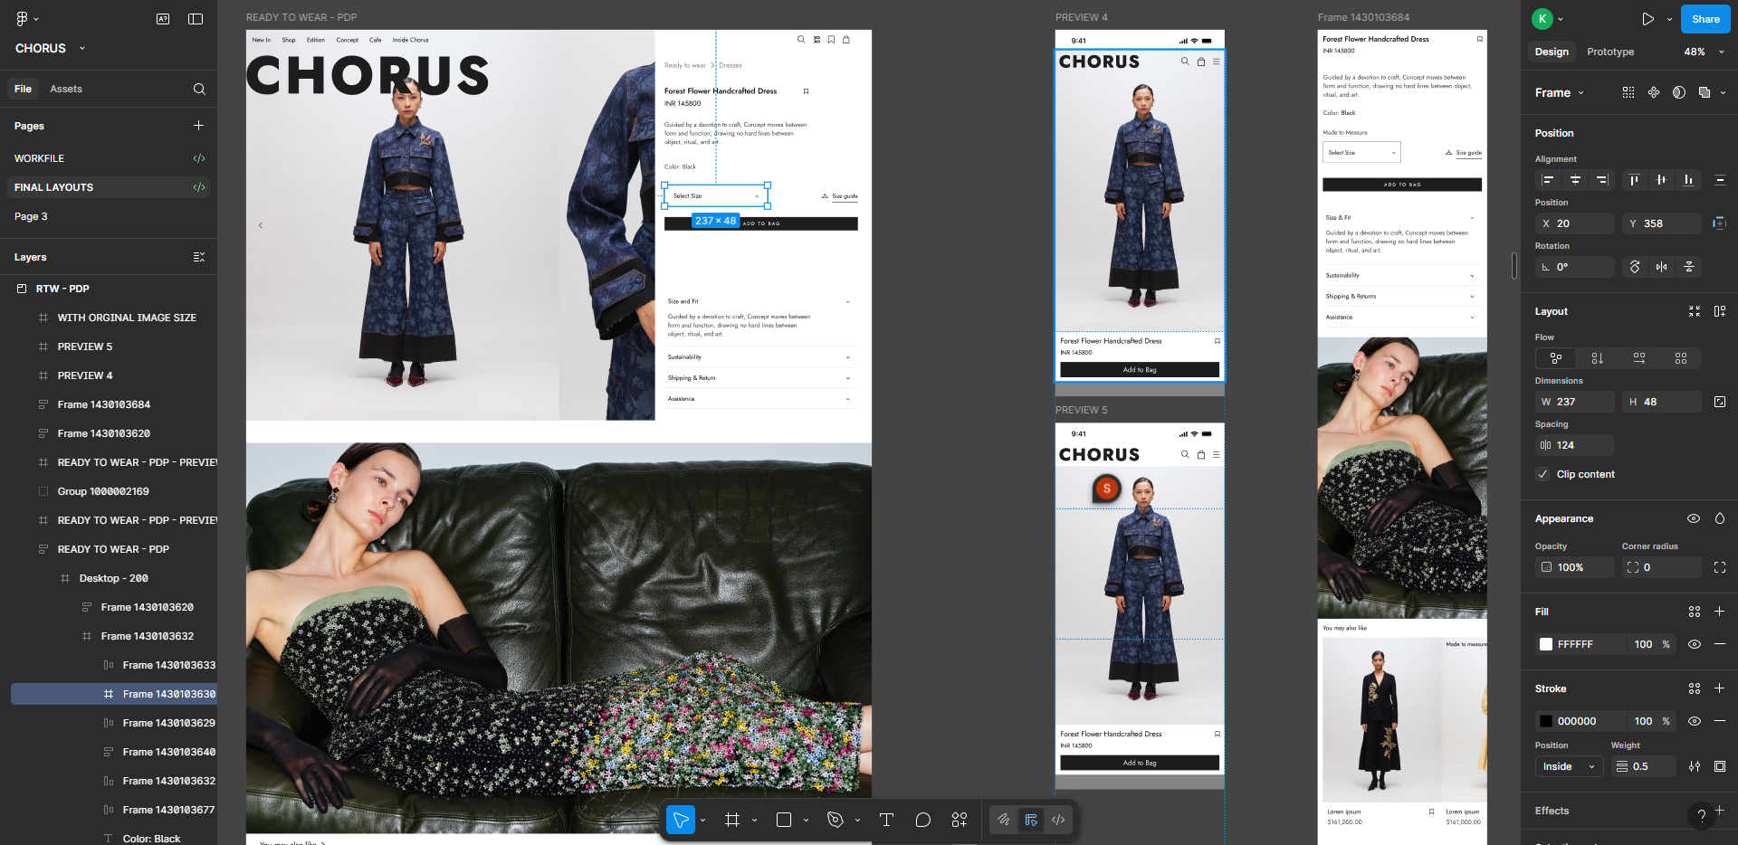Select the Pen tool in bottom toolbar
Image resolution: width=1738 pixels, height=845 pixels.
pos(835,820)
